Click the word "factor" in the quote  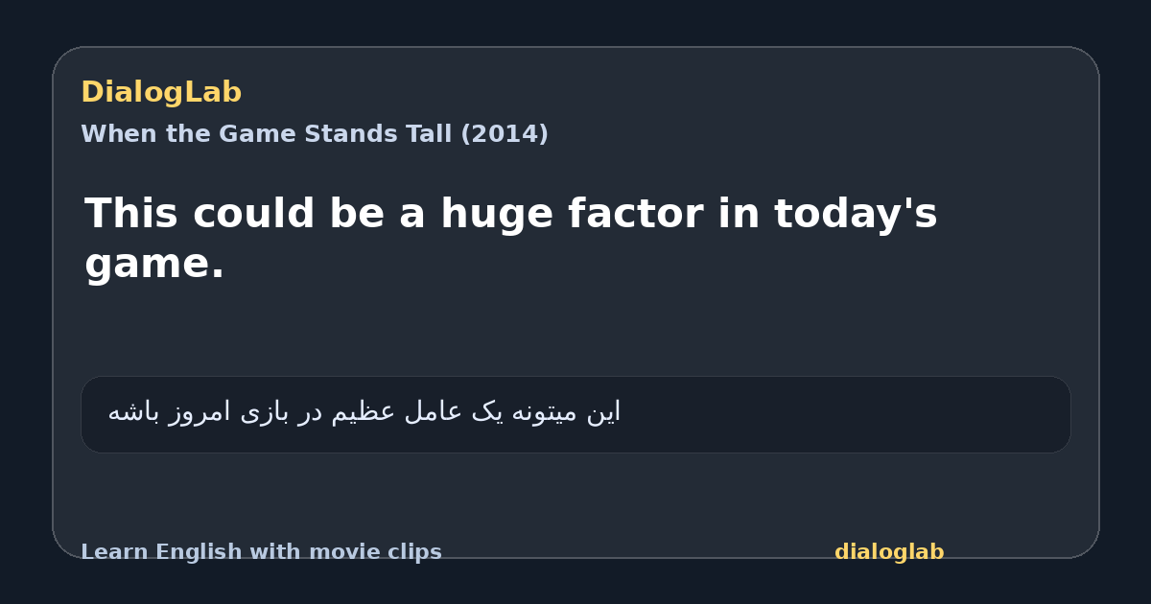pos(636,214)
